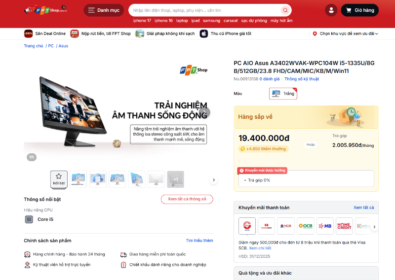Click the magnifier search icon
Viewport: 395px width, 280px height.
(285, 10)
